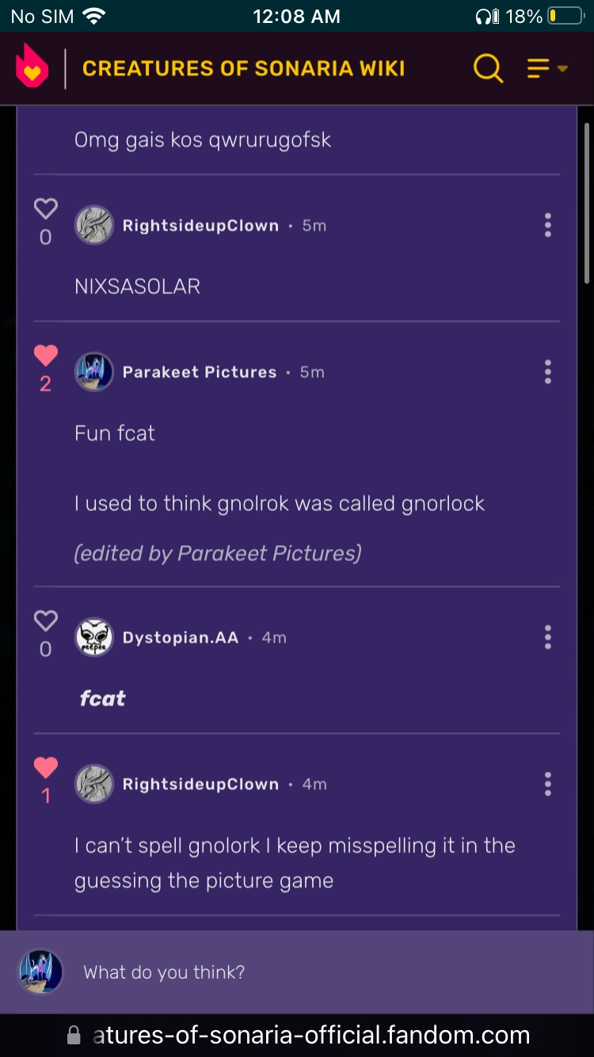This screenshot has height=1057, width=594.
Task: Expand the navigation menu dropdown
Action: [547, 68]
